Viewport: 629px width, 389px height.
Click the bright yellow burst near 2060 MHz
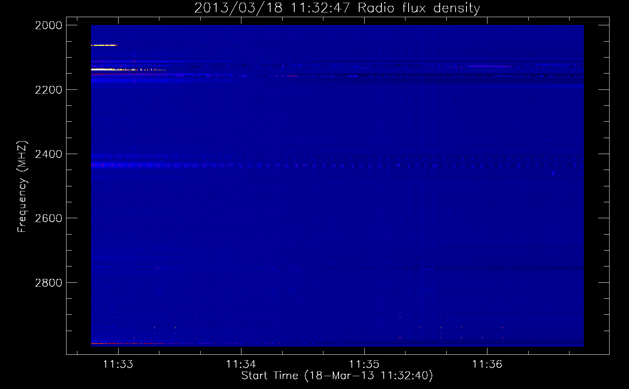point(104,46)
